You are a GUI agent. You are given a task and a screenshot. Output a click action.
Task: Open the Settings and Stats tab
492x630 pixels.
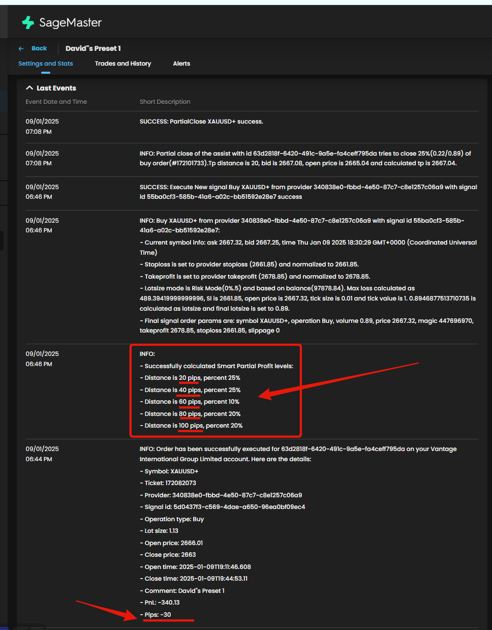pyautogui.click(x=46, y=64)
